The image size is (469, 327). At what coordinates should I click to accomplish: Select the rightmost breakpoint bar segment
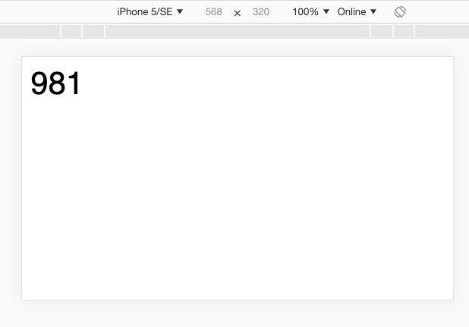[x=442, y=31]
